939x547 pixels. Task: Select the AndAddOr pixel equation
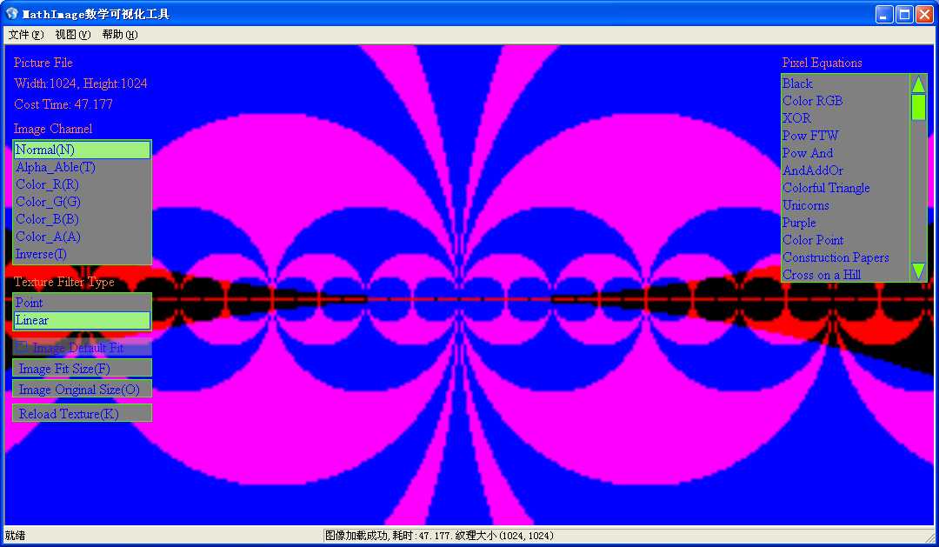click(845, 170)
